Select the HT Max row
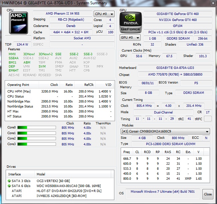 coord(59,111)
